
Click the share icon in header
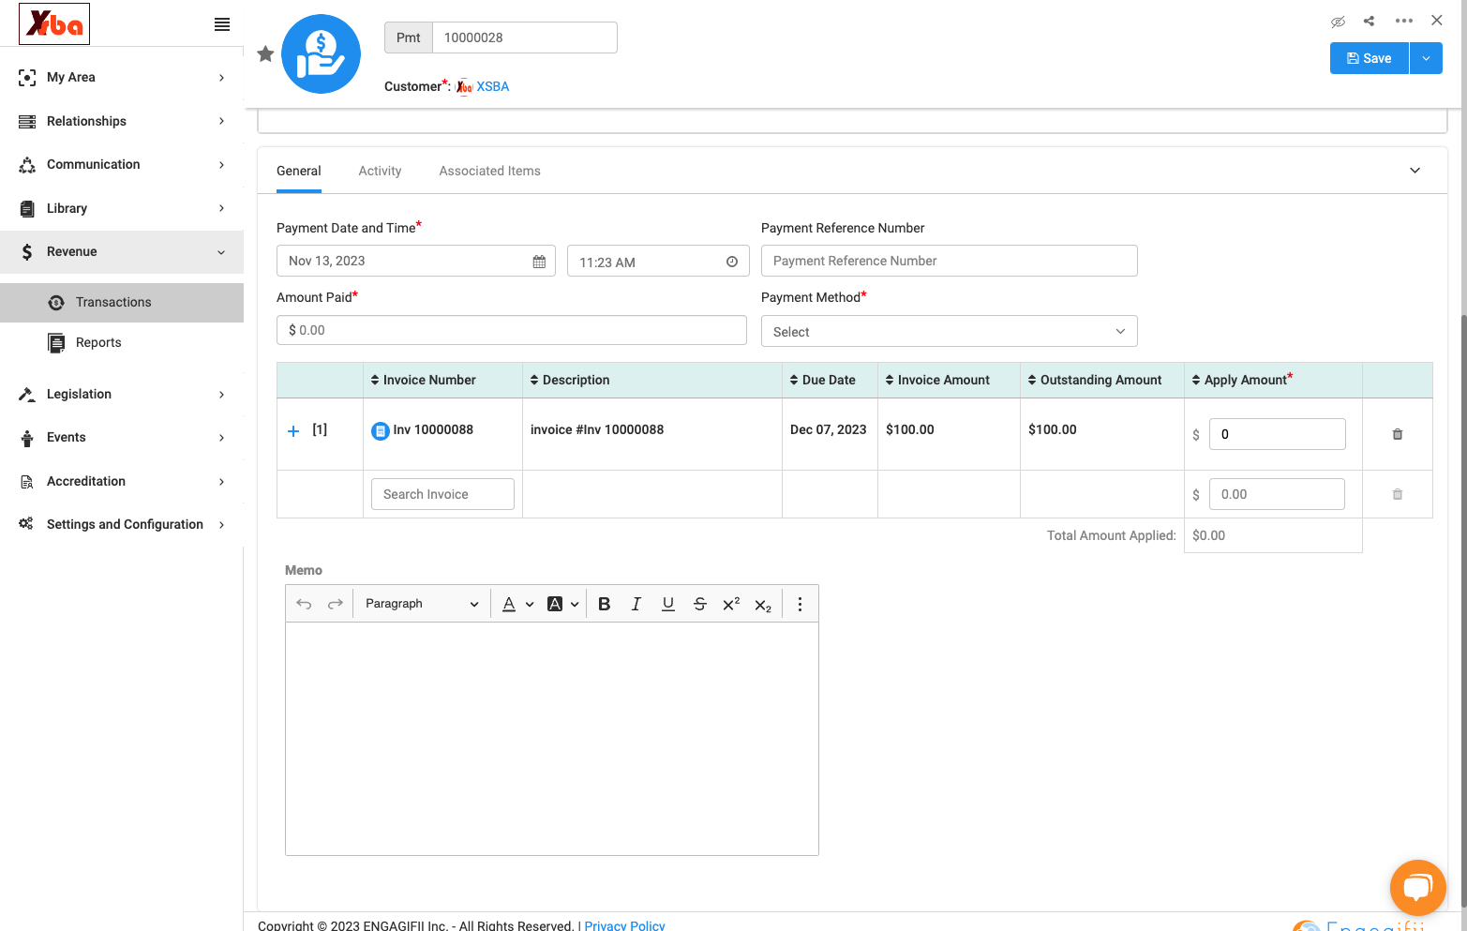(1370, 21)
